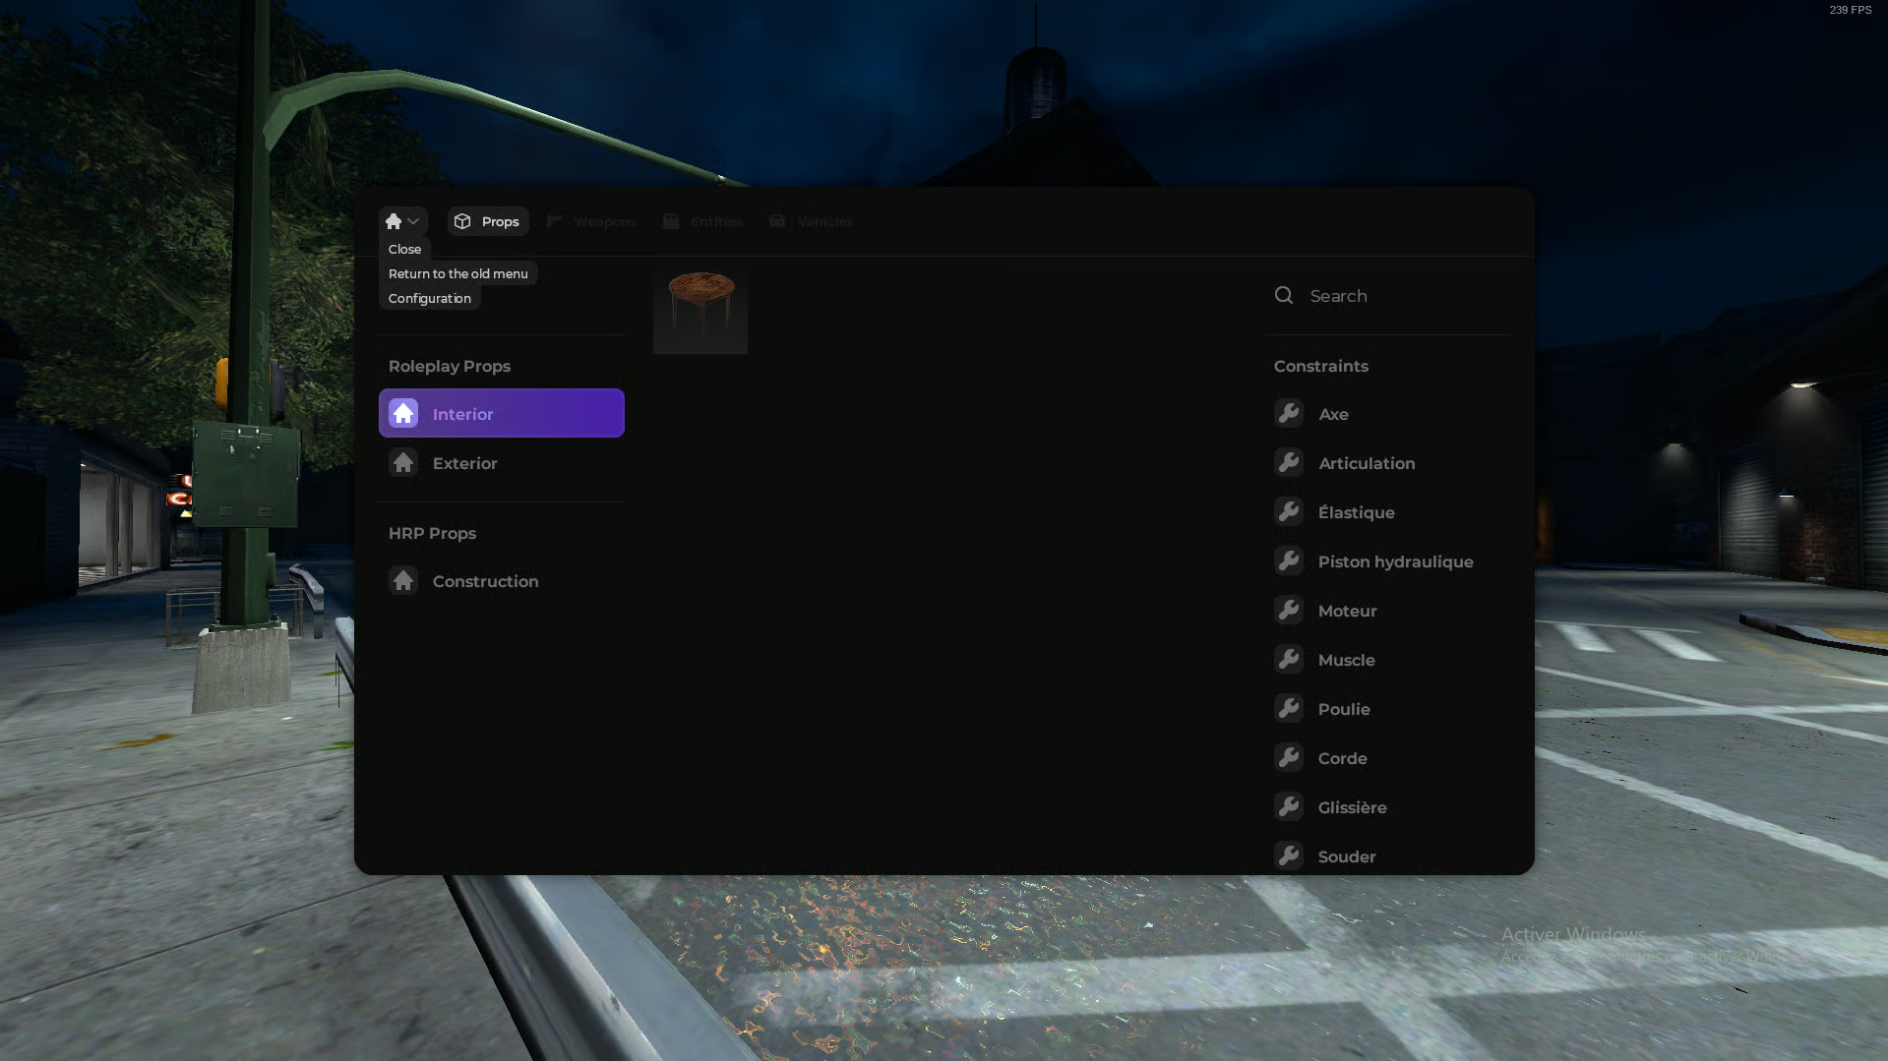The image size is (1888, 1061).
Task: Click the Props cube icon
Action: (x=462, y=221)
